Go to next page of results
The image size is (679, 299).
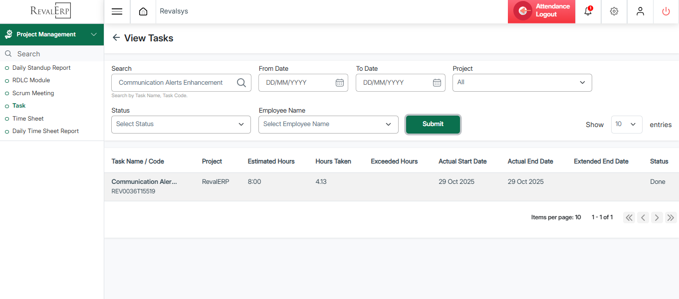pyautogui.click(x=657, y=217)
